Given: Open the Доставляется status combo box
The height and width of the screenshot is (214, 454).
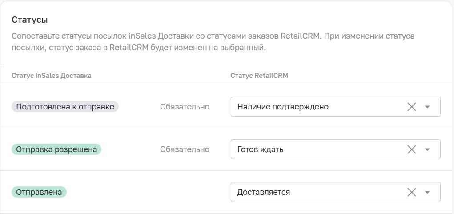Looking at the screenshot, I should (336, 192).
